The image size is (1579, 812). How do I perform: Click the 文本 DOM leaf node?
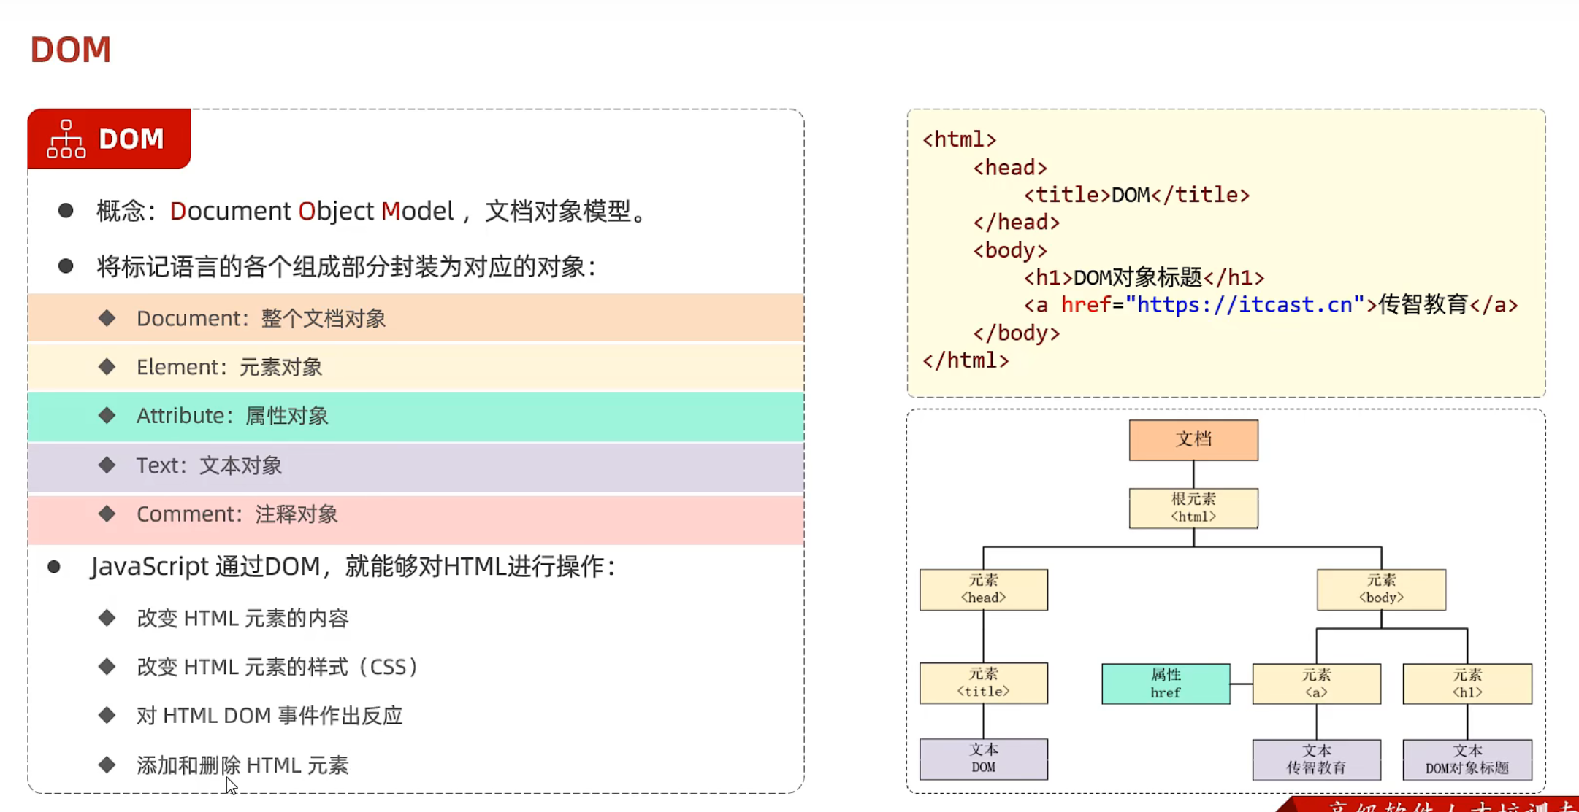coord(983,759)
